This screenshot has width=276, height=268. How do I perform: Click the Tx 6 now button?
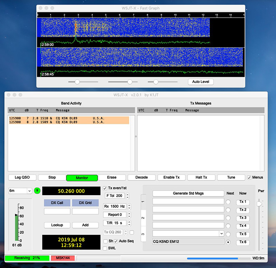[243, 242]
